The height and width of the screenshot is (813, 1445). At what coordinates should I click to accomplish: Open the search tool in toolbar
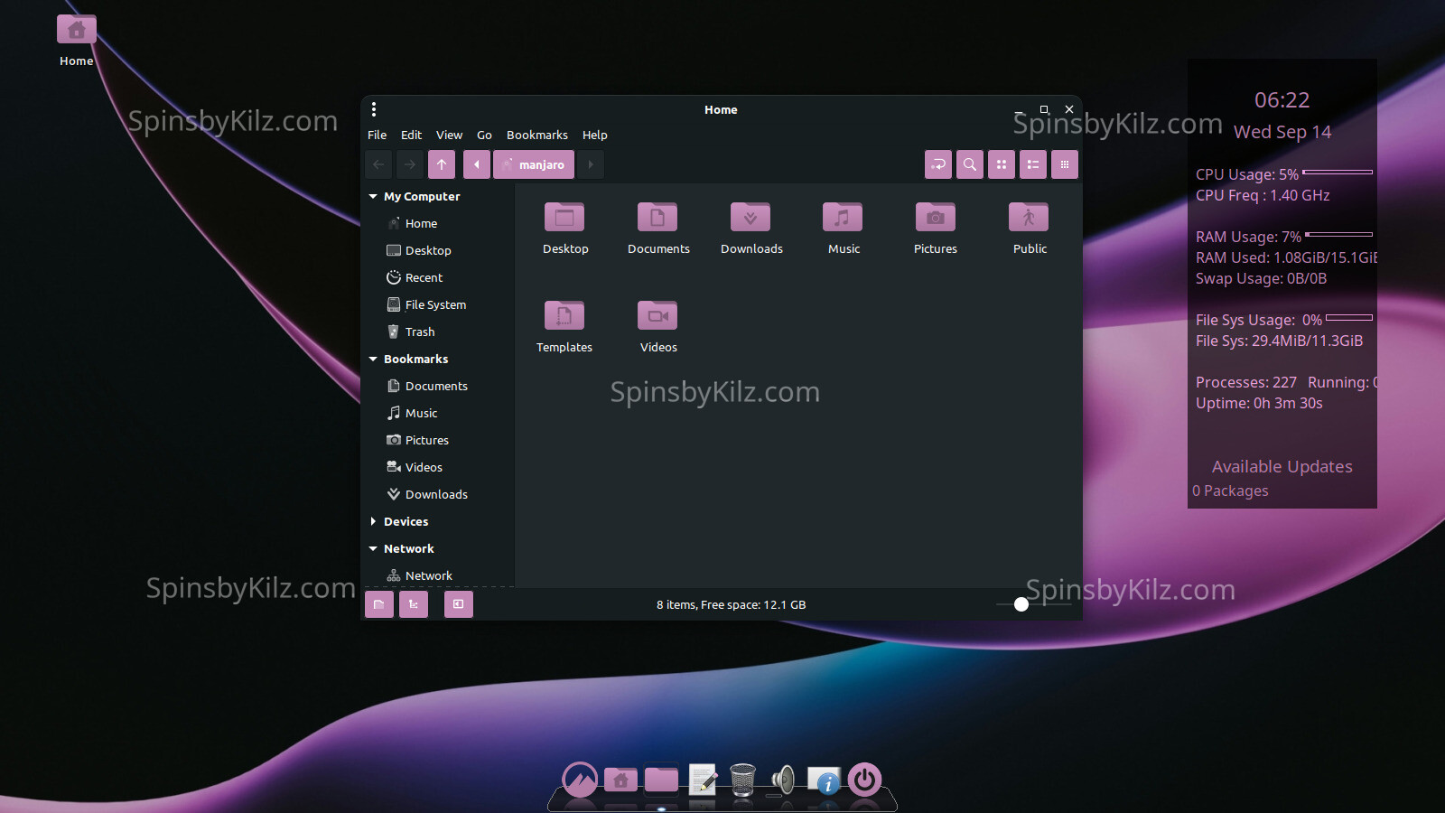970,164
